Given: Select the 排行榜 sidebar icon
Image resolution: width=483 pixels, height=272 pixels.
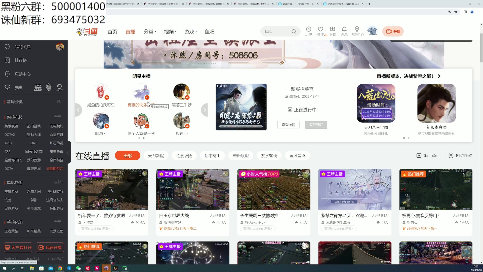Looking at the screenshot, I should (x=7, y=60).
